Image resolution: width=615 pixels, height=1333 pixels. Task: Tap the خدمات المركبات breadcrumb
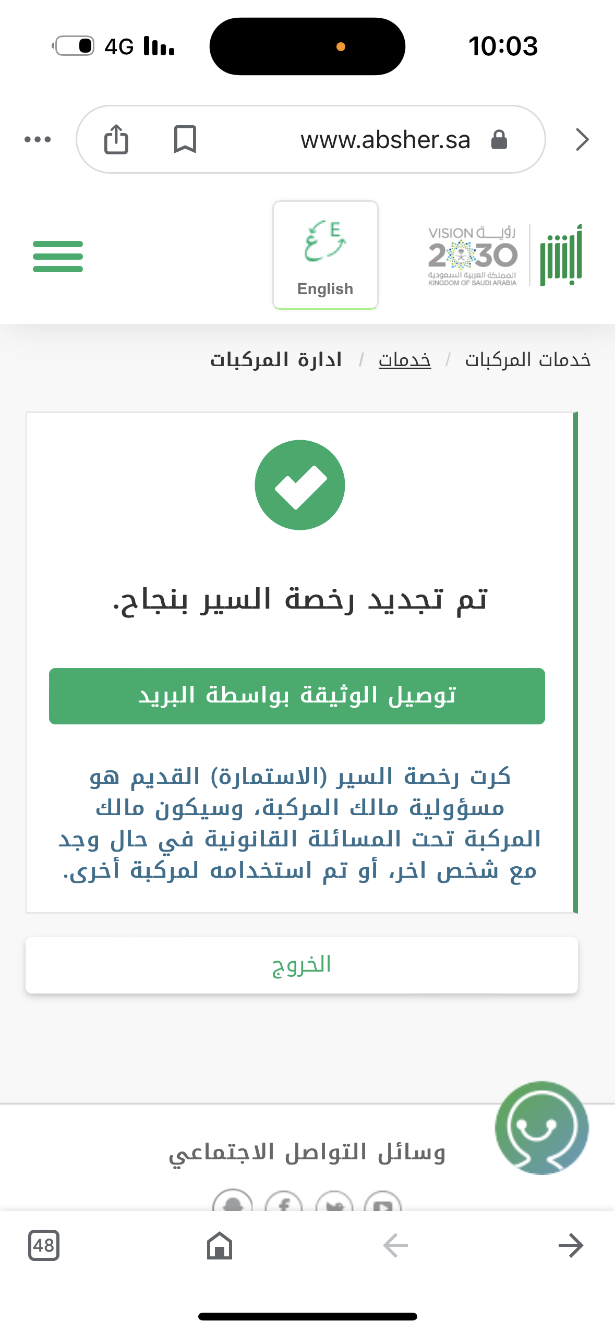(527, 360)
